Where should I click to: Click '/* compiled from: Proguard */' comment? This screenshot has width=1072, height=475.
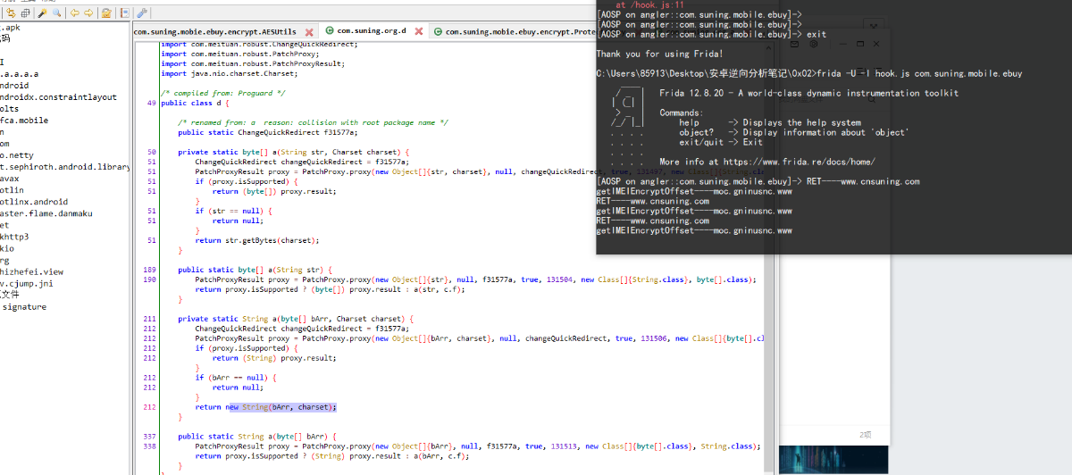[x=223, y=93]
